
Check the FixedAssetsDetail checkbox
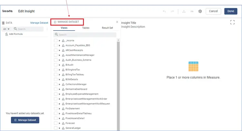click(x=55, y=118)
